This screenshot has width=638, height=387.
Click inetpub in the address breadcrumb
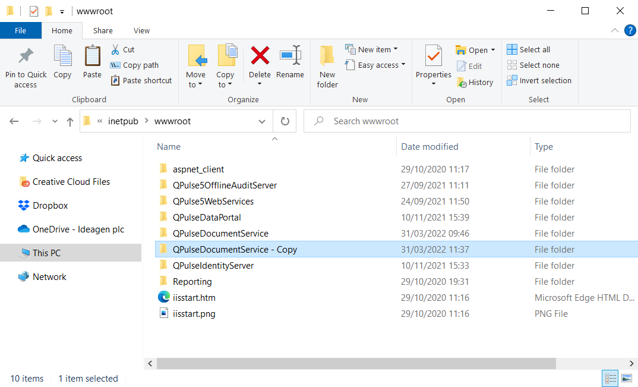click(x=123, y=121)
